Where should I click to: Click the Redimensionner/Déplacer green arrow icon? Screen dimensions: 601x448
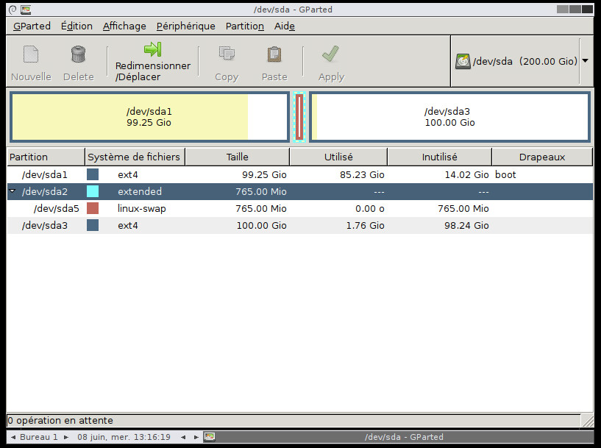(x=152, y=49)
